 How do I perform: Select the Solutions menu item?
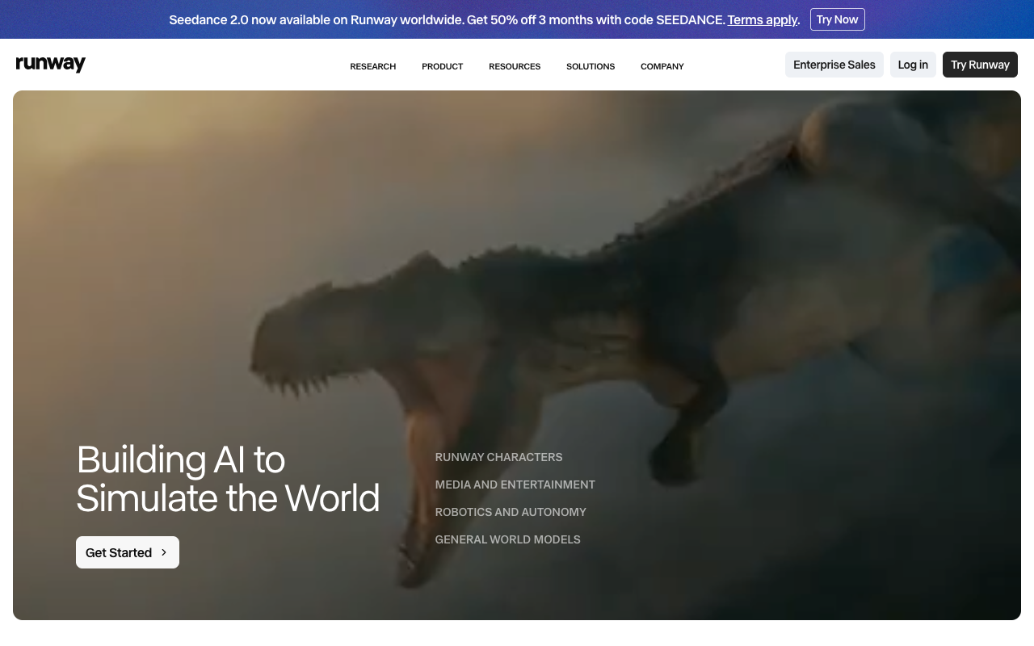pyautogui.click(x=591, y=66)
